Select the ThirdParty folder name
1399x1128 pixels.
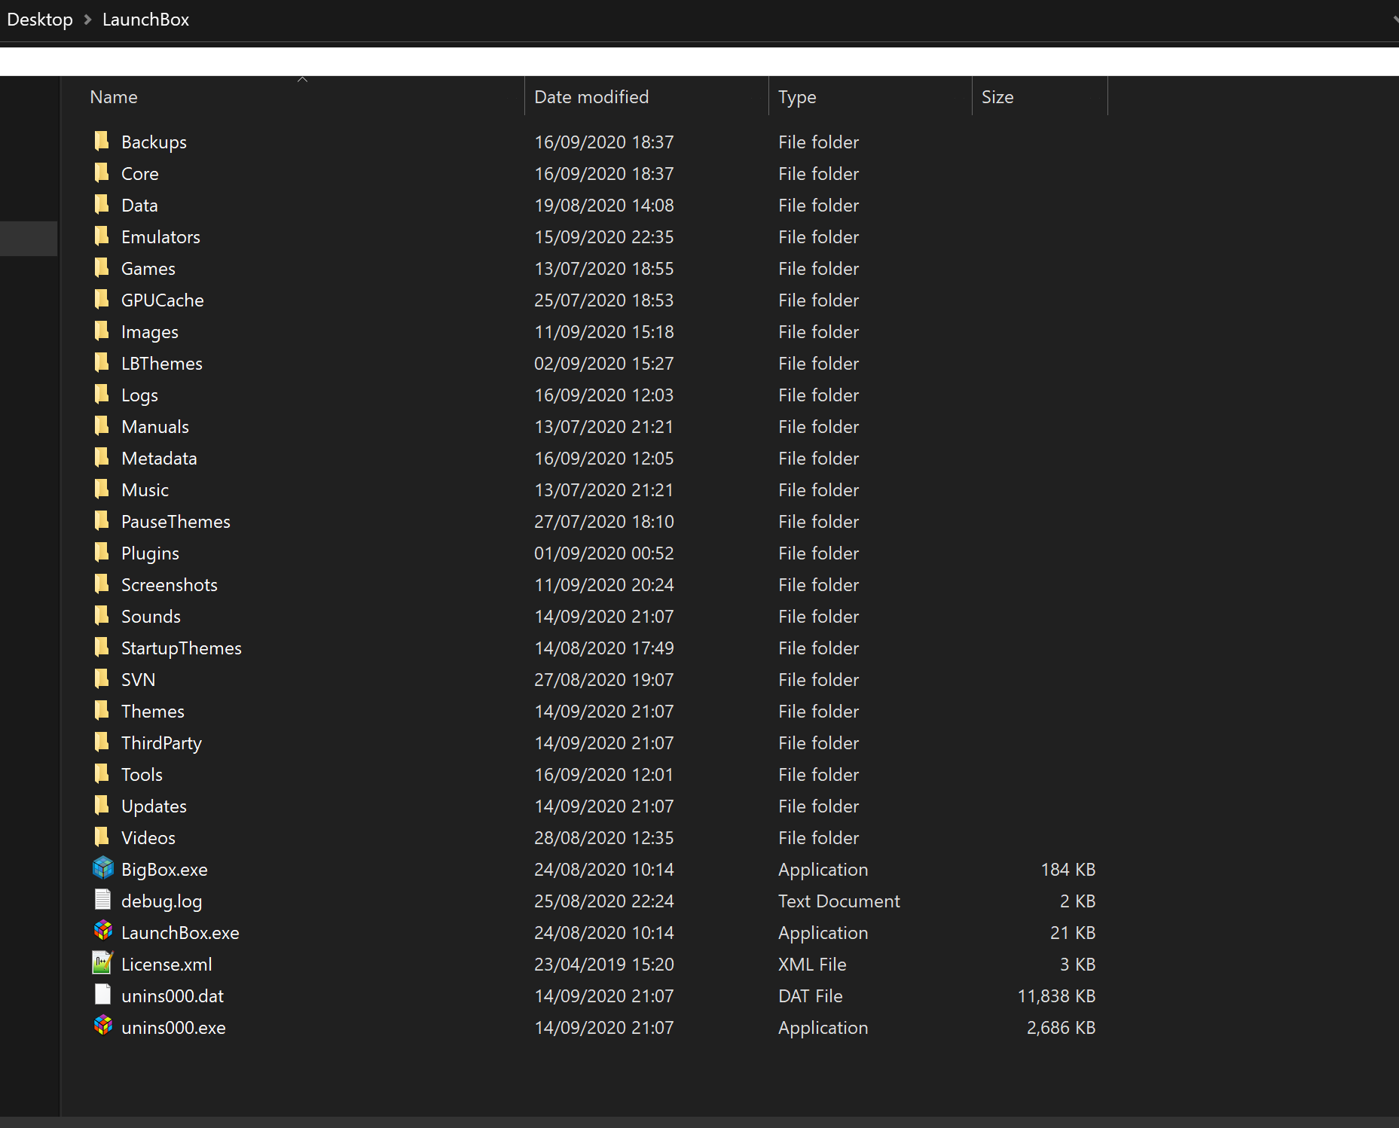click(161, 743)
